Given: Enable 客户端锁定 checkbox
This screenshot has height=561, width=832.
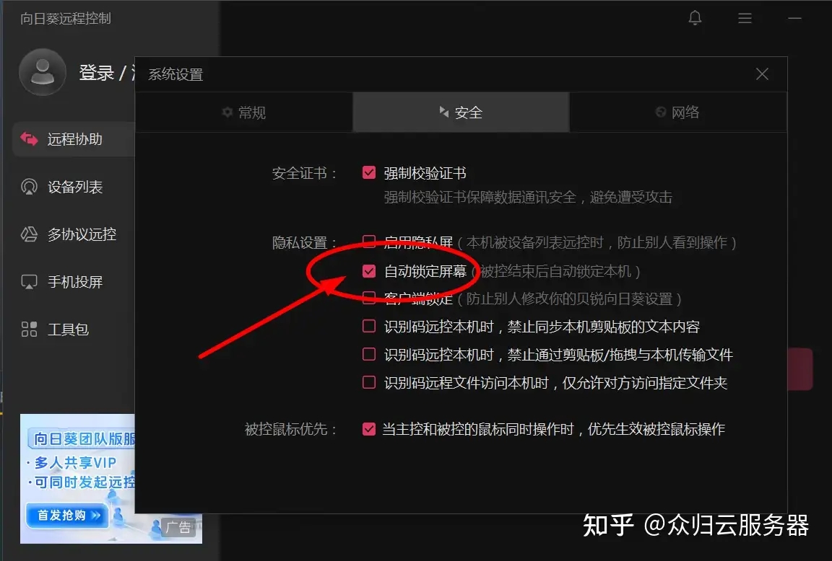Looking at the screenshot, I should pyautogui.click(x=369, y=298).
